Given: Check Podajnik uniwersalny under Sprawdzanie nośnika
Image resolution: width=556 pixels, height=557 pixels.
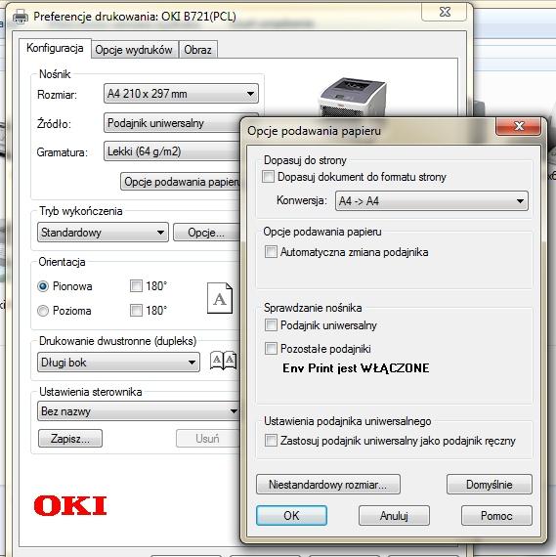Looking at the screenshot, I should pos(271,325).
